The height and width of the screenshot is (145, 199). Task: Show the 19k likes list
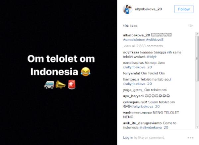point(130,26)
